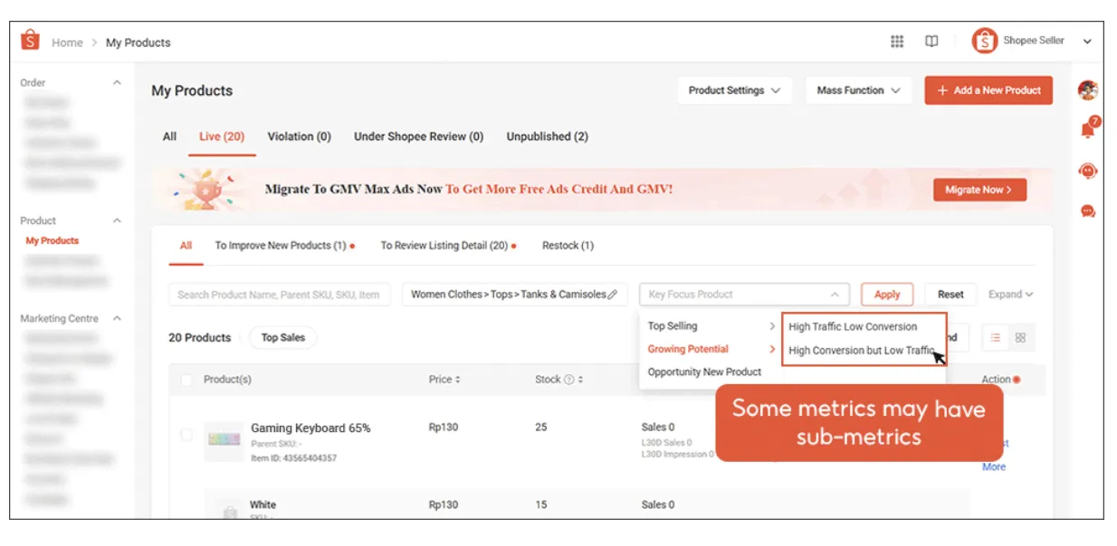Choose Opportunity New Product from the list
This screenshot has height=546, width=1117.
704,372
